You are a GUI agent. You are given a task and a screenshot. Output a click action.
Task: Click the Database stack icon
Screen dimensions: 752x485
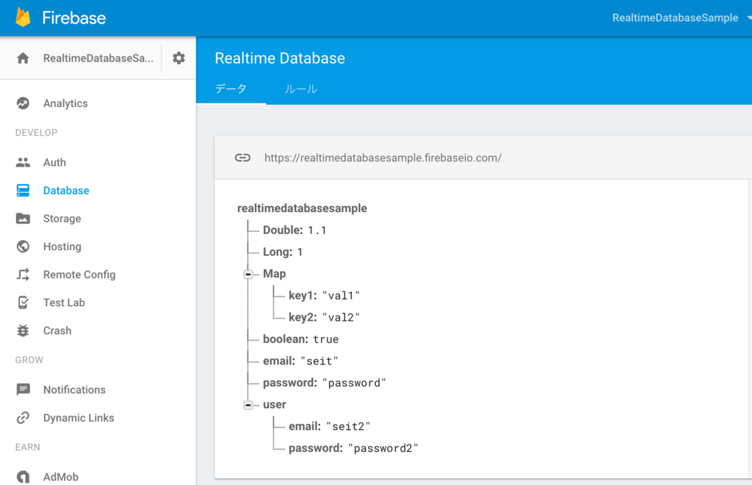coord(23,190)
